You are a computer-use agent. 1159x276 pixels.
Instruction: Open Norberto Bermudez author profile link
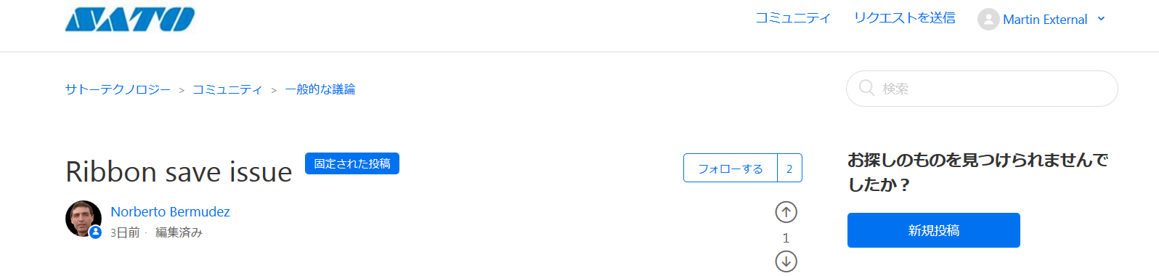tap(170, 211)
